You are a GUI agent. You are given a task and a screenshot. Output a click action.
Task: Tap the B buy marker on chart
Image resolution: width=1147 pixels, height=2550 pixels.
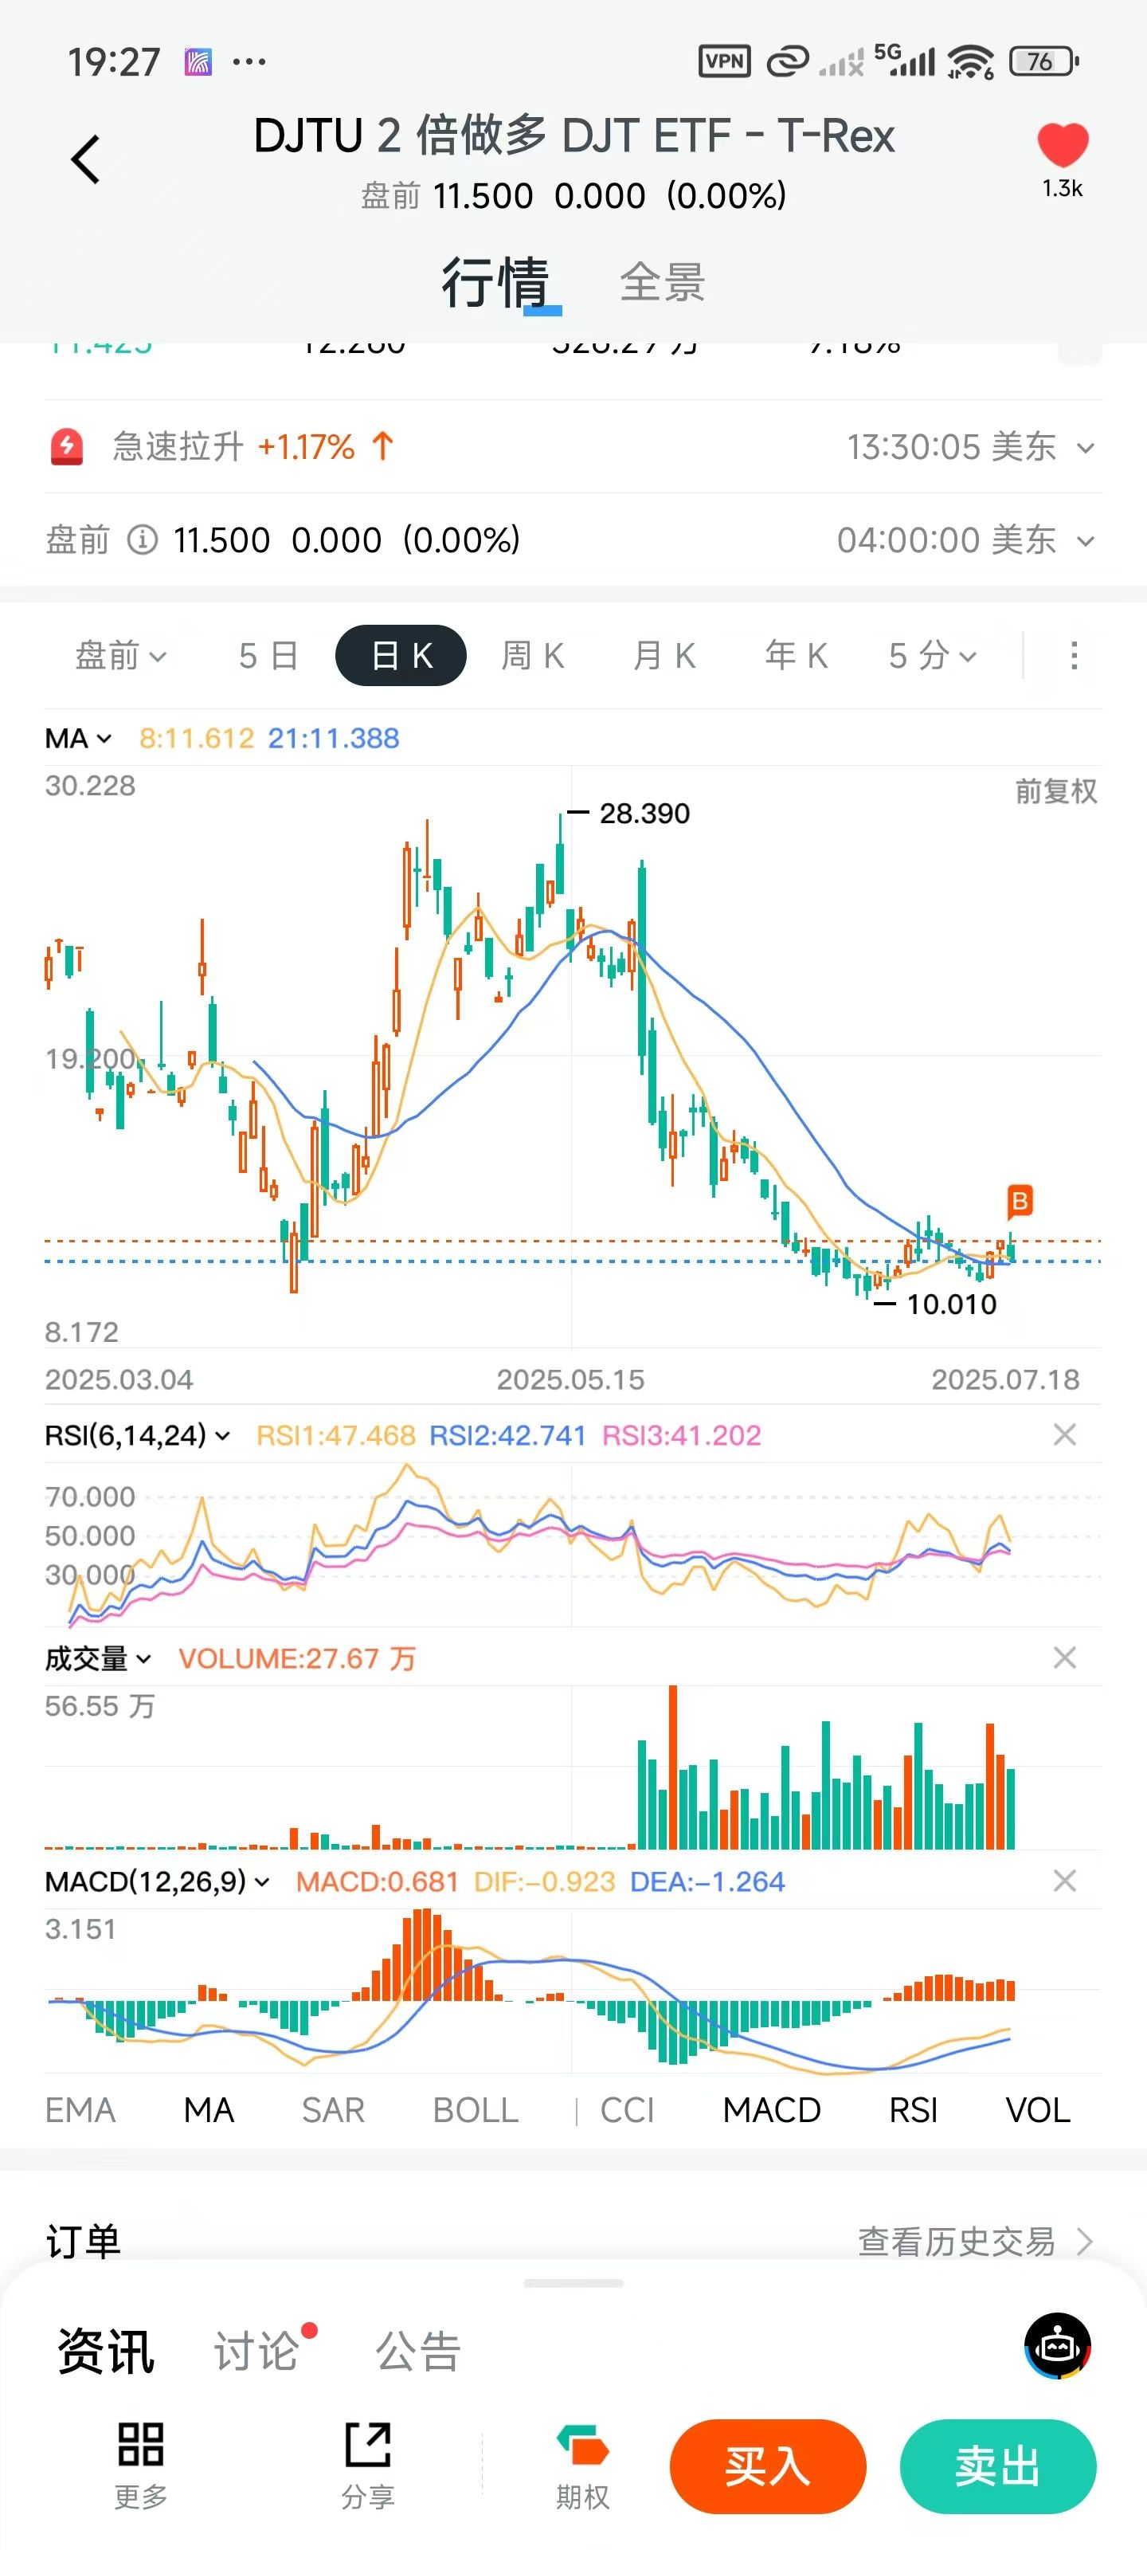coord(1020,1202)
